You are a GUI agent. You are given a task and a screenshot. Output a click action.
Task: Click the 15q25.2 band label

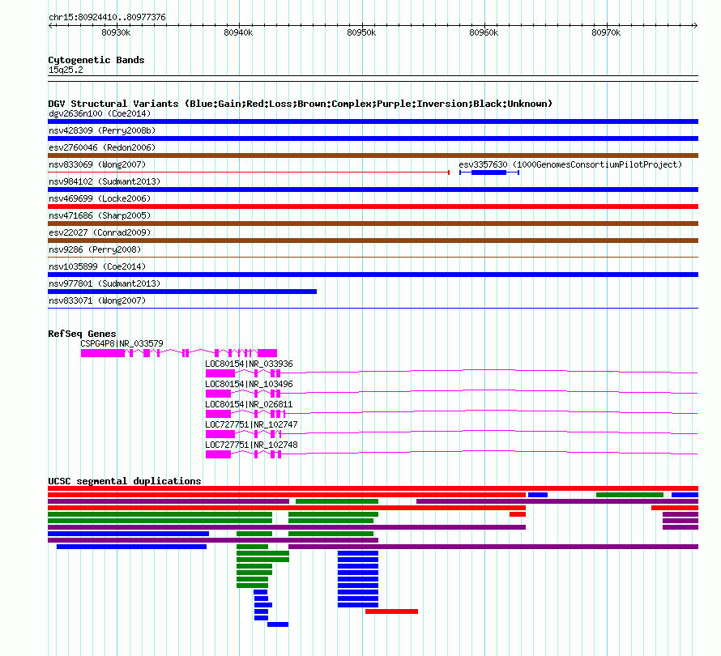(x=66, y=70)
